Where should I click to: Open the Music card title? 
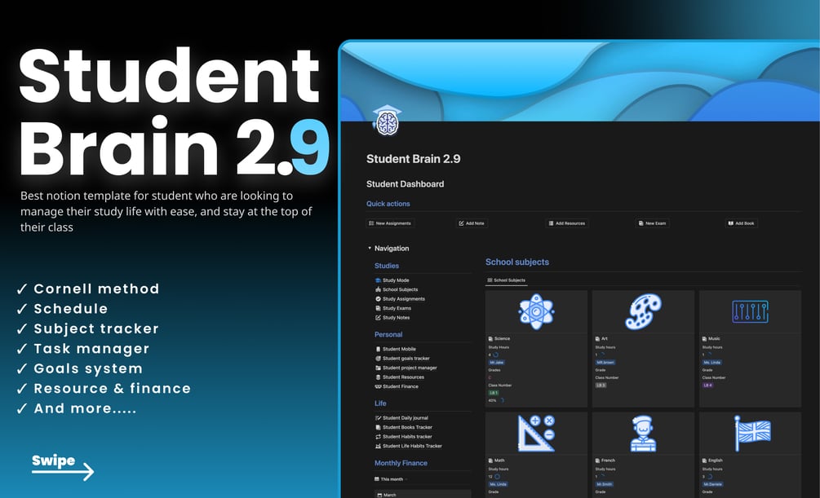[x=714, y=338]
